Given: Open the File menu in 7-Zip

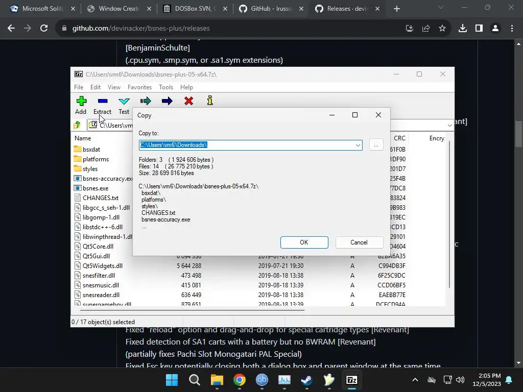Looking at the screenshot, I should click(x=79, y=87).
